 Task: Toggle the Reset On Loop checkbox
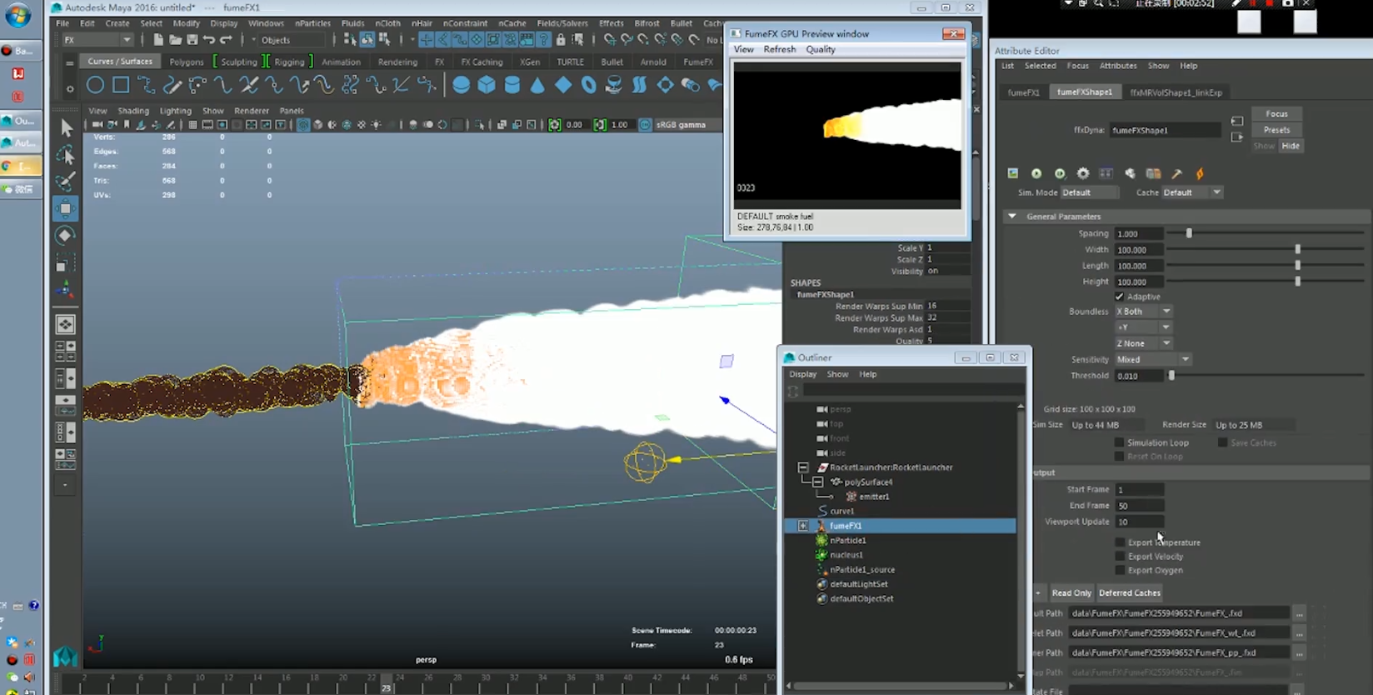pyautogui.click(x=1120, y=457)
